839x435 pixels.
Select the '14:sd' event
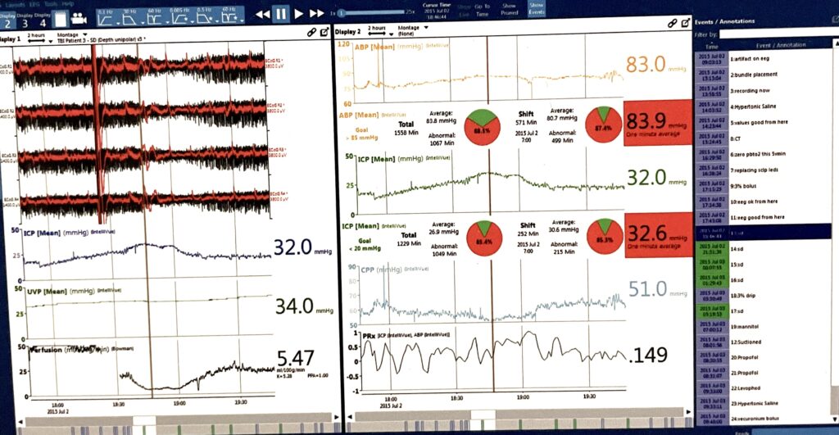click(x=764, y=249)
